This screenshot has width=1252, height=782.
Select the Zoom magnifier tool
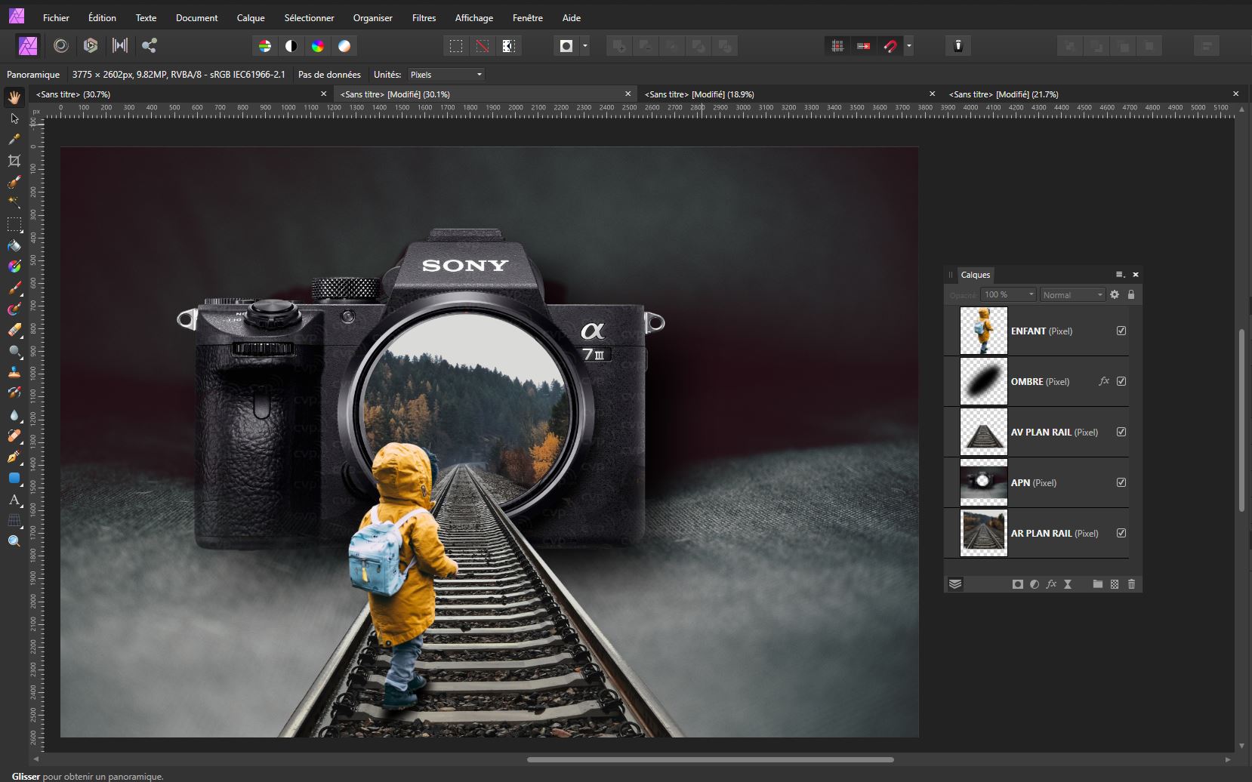pos(14,541)
